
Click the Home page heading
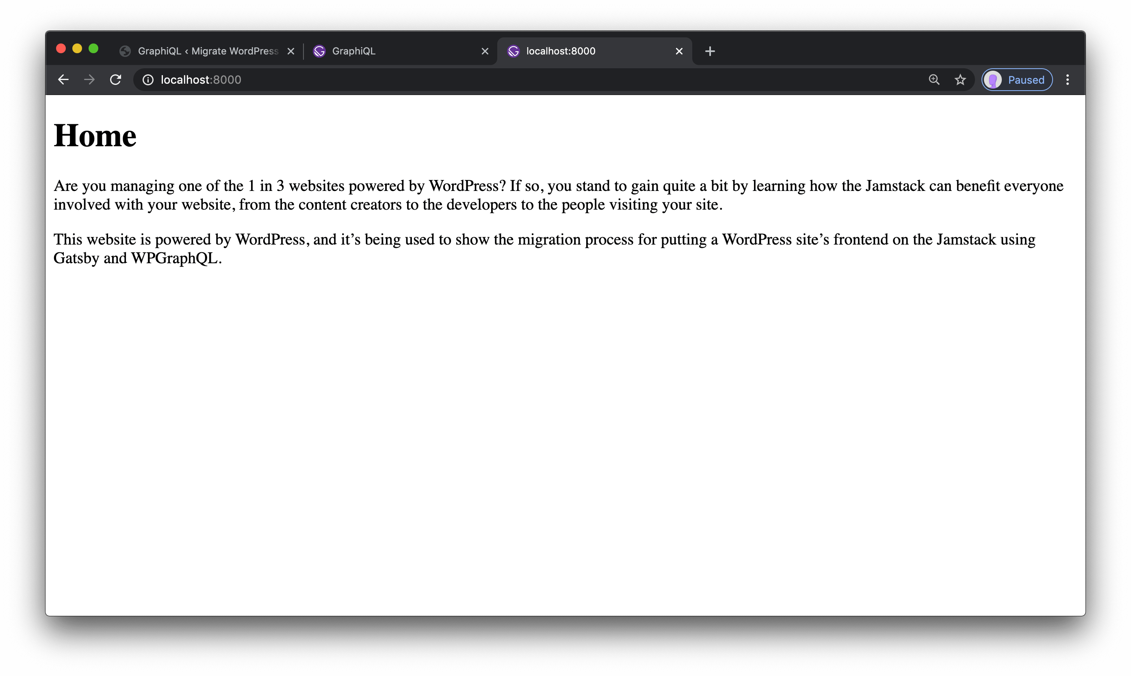95,135
